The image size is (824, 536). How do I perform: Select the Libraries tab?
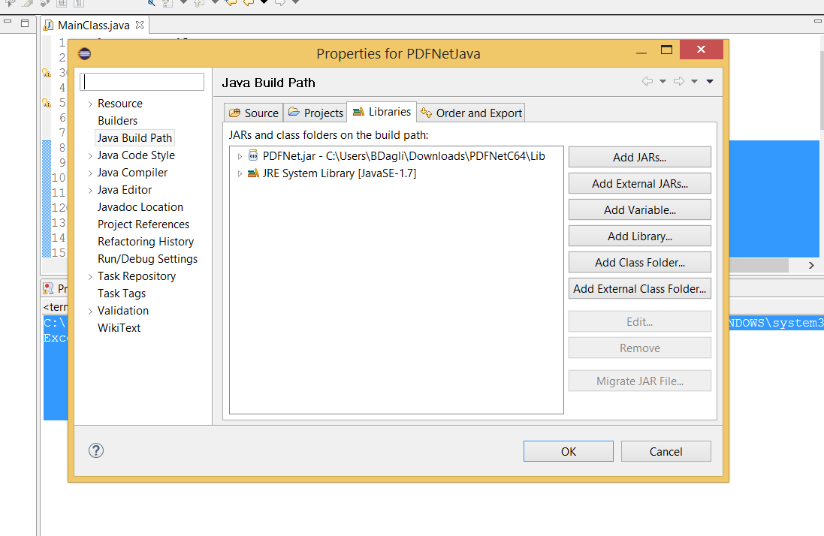pos(382,112)
